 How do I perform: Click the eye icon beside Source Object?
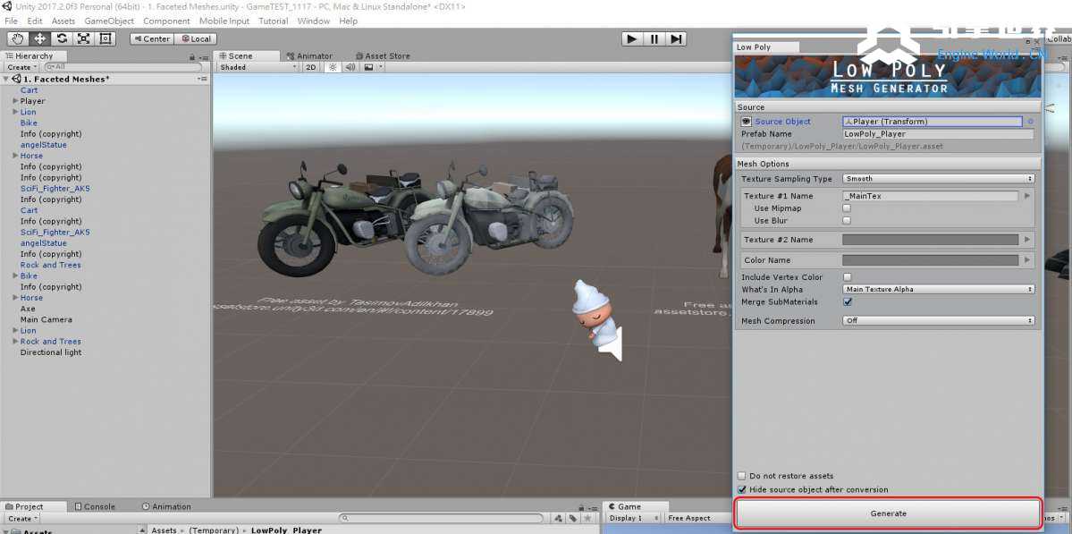tap(747, 122)
